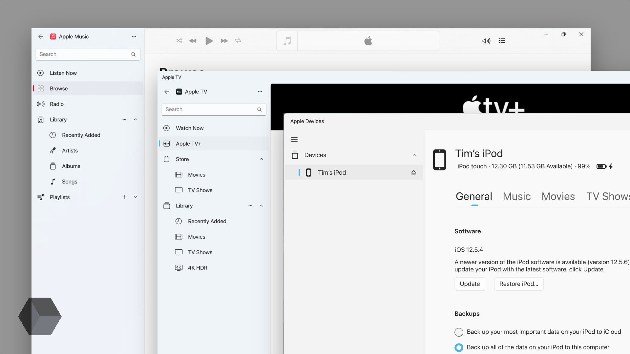Skip to previous track in Apple Music
The height and width of the screenshot is (354, 630).
(x=193, y=41)
